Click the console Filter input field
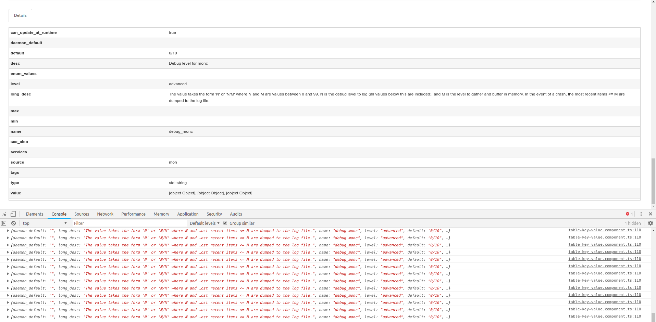 click(130, 223)
